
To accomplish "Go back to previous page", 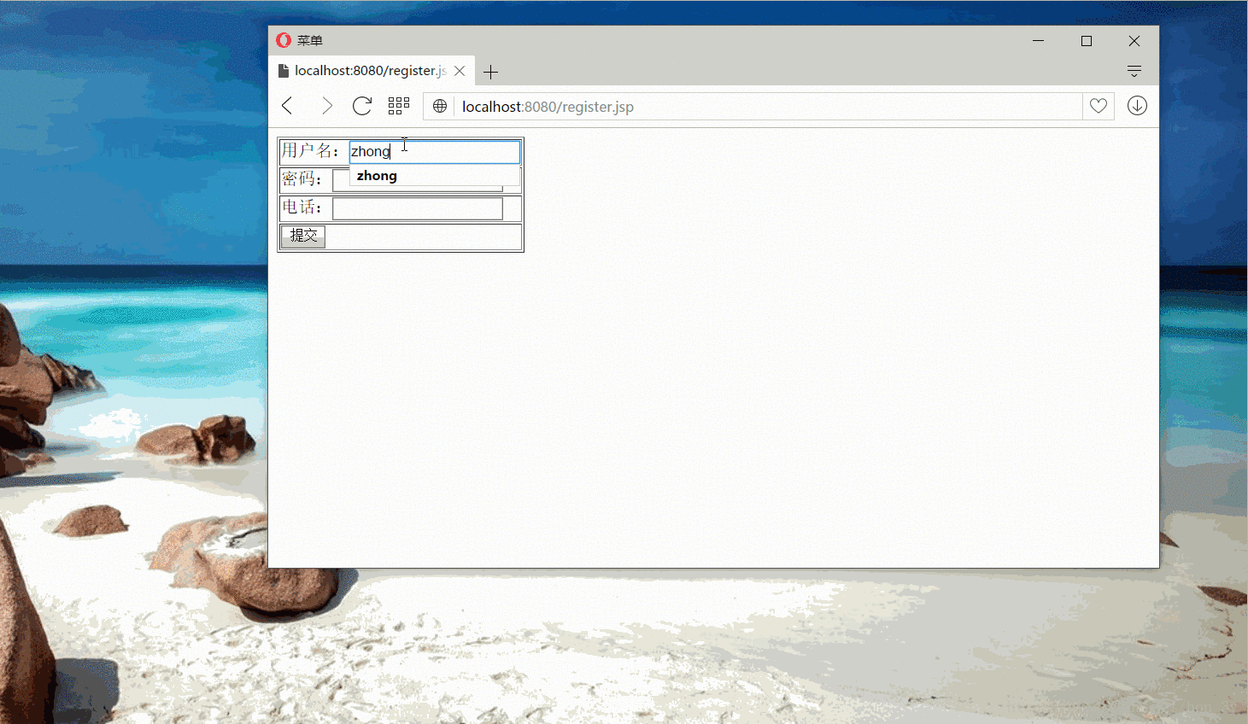I will tap(288, 106).
